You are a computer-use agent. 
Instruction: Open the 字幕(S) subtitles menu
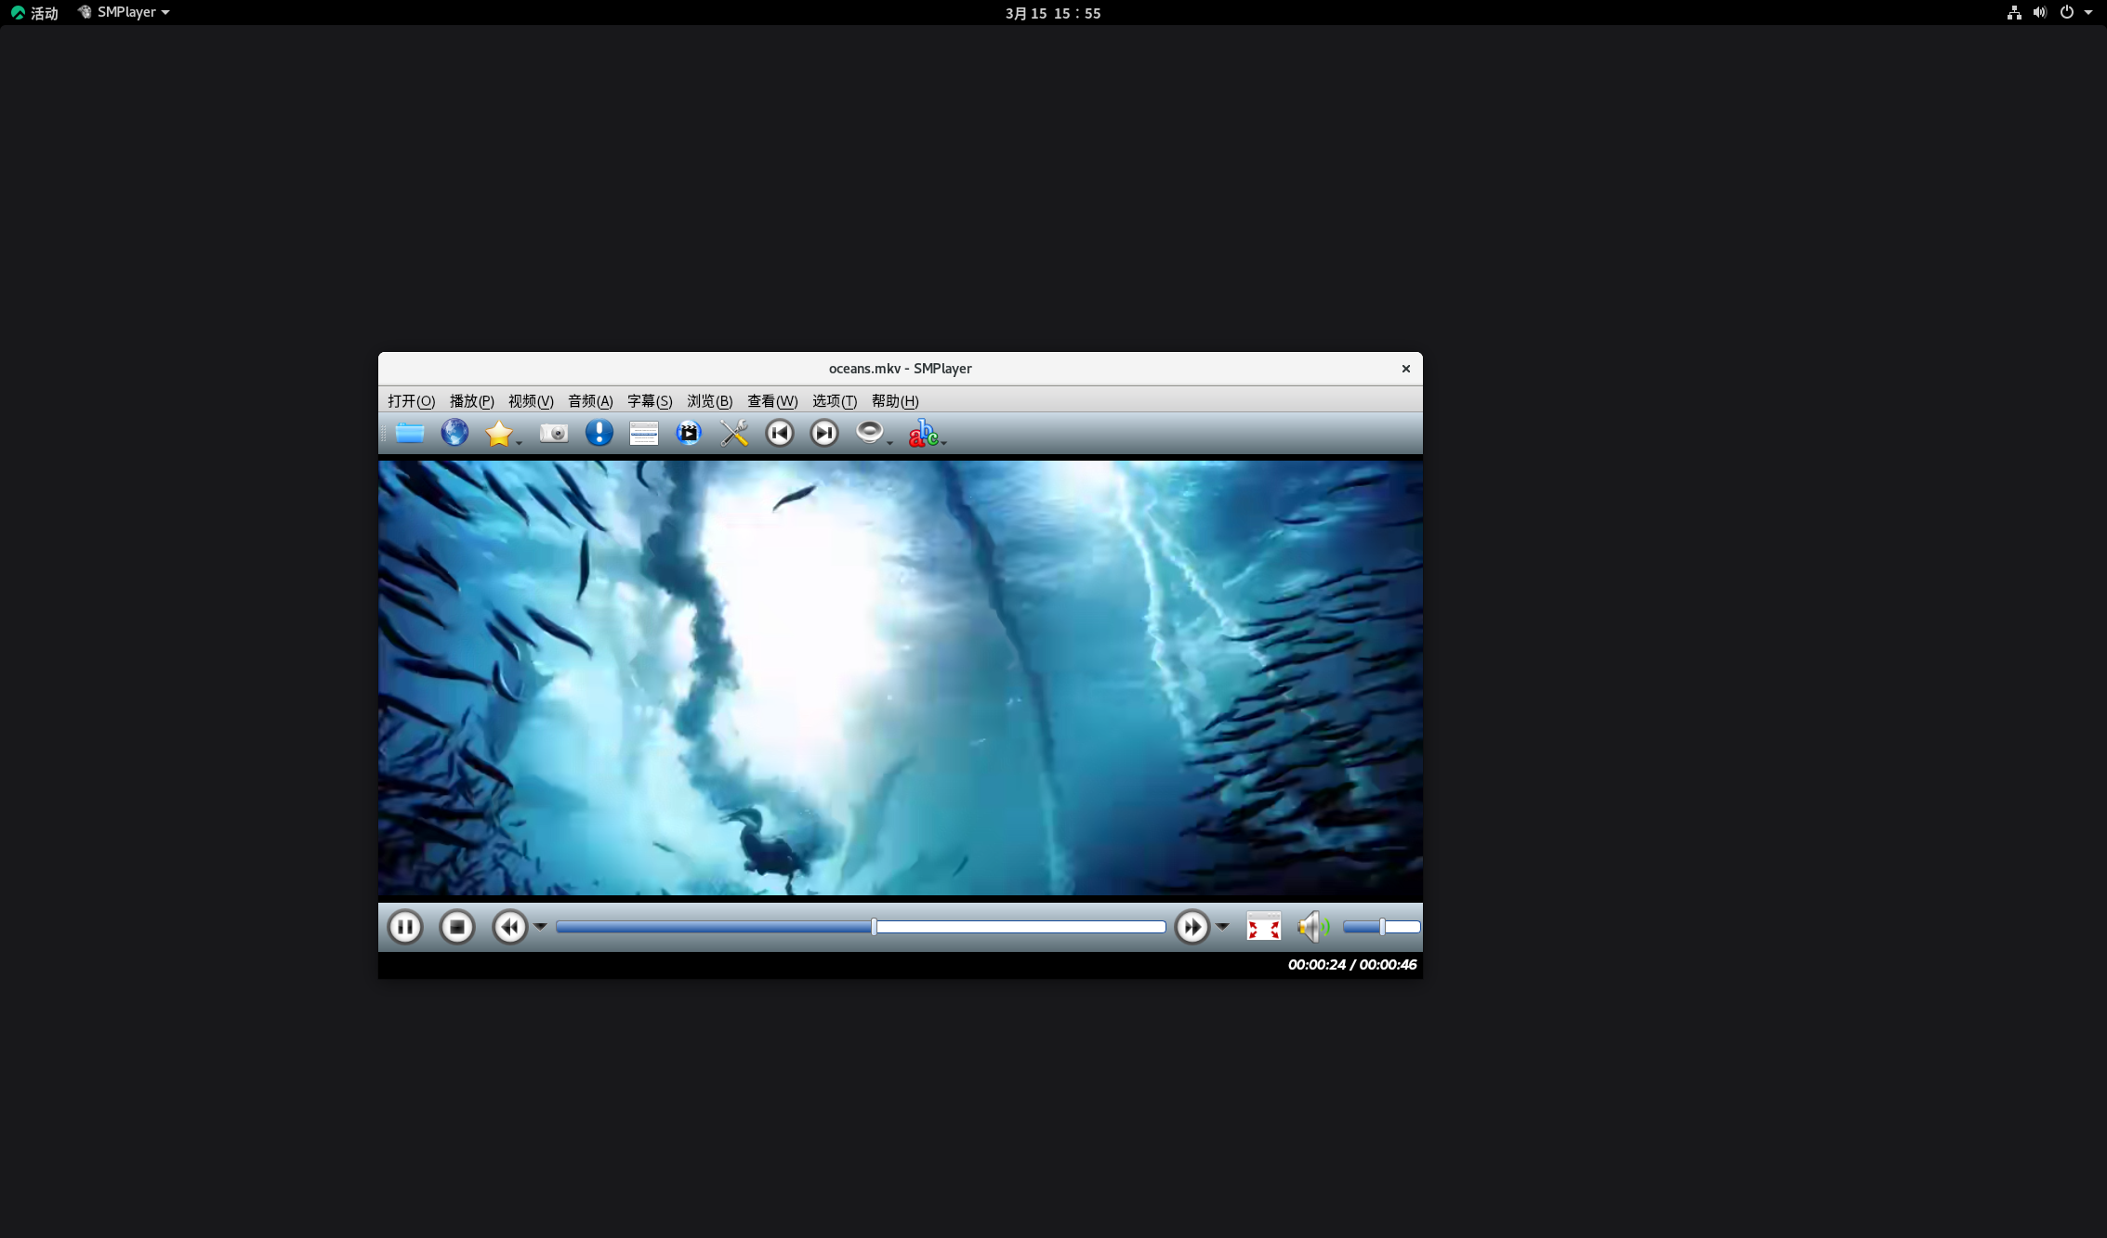649,401
